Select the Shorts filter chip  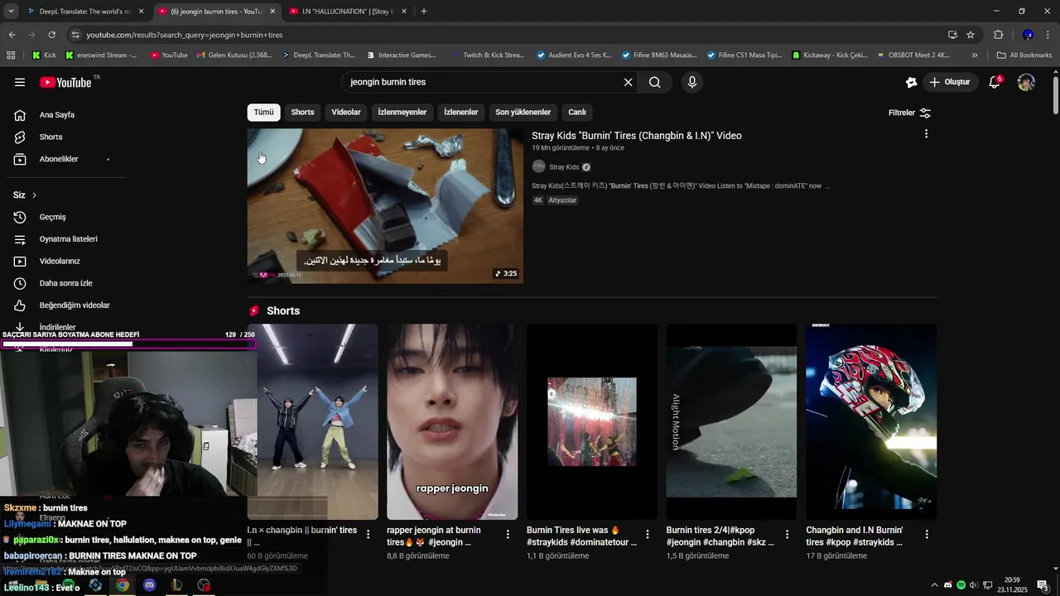(302, 113)
